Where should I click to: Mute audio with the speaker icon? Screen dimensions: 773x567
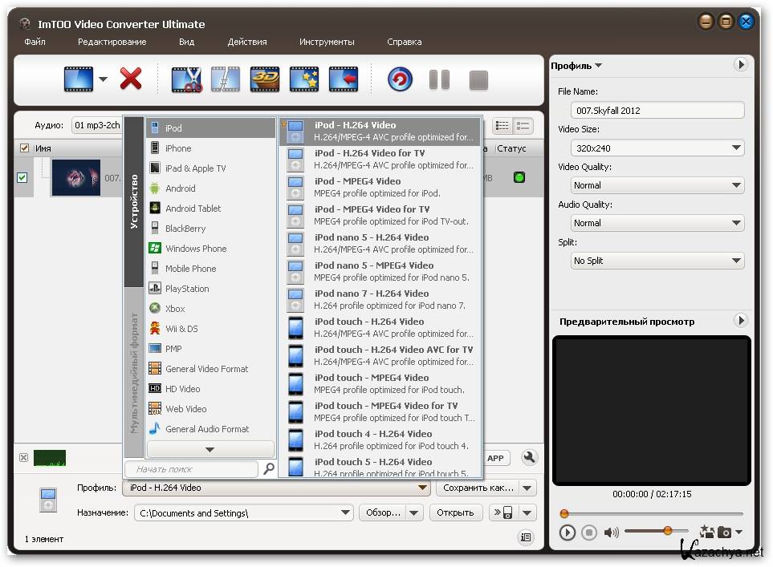point(611,533)
